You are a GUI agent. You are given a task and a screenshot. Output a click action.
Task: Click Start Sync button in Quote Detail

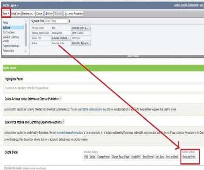coord(159,157)
